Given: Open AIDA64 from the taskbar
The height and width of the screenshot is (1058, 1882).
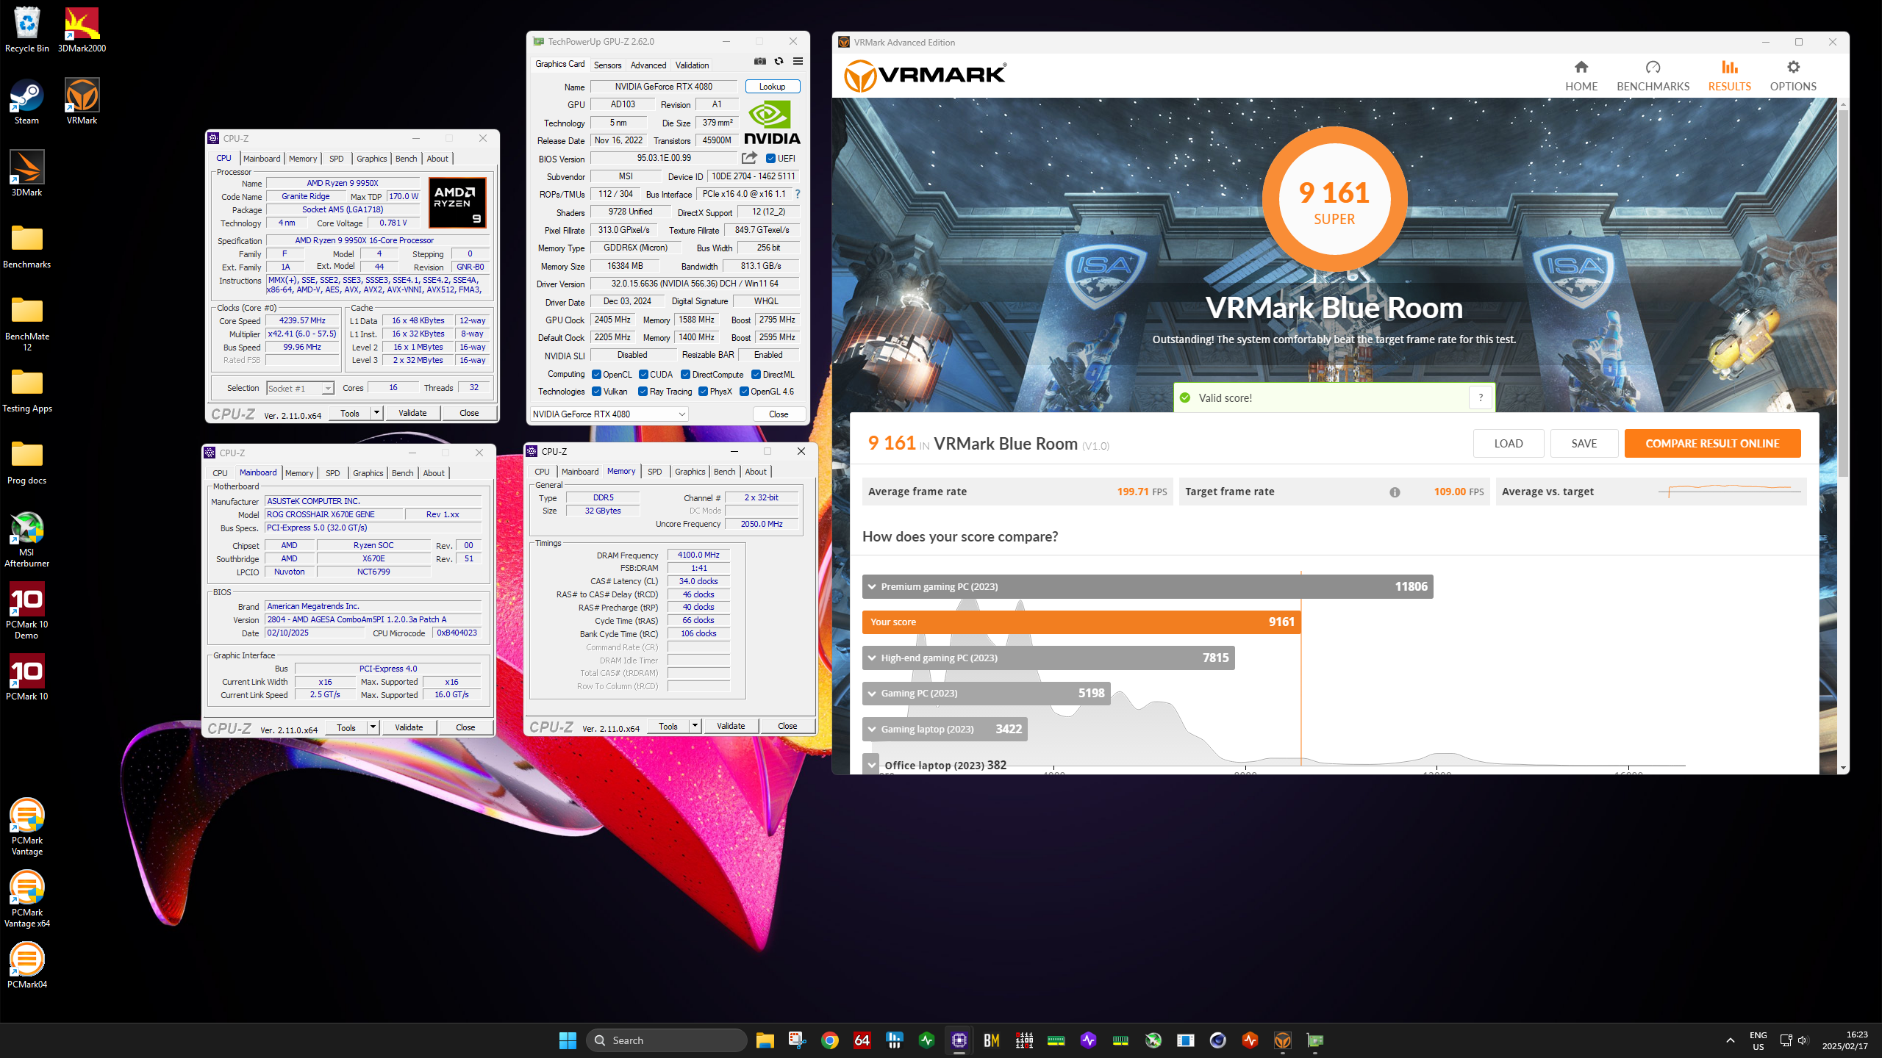Looking at the screenshot, I should [862, 1040].
